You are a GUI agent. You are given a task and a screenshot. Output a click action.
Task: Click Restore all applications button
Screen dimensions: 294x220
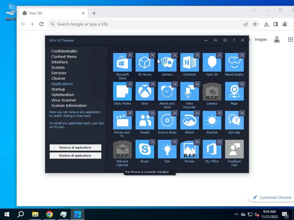(x=76, y=156)
